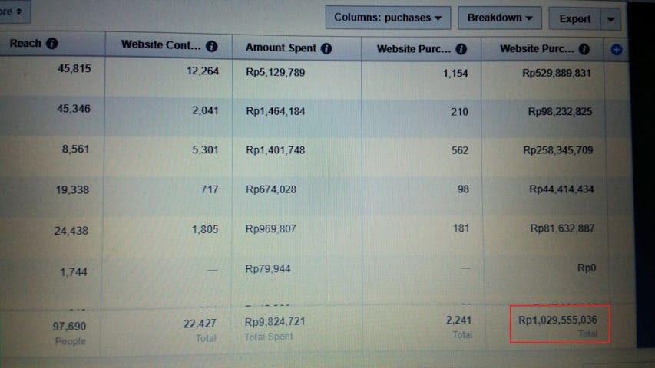Click the Rp9,824,721 Total Spent value
Image resolution: width=655 pixels, height=368 pixels.
[274, 322]
